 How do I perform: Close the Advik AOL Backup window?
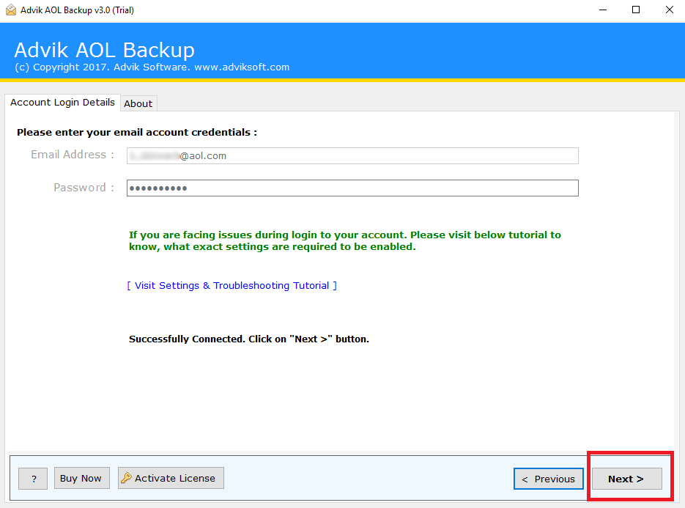coord(670,10)
